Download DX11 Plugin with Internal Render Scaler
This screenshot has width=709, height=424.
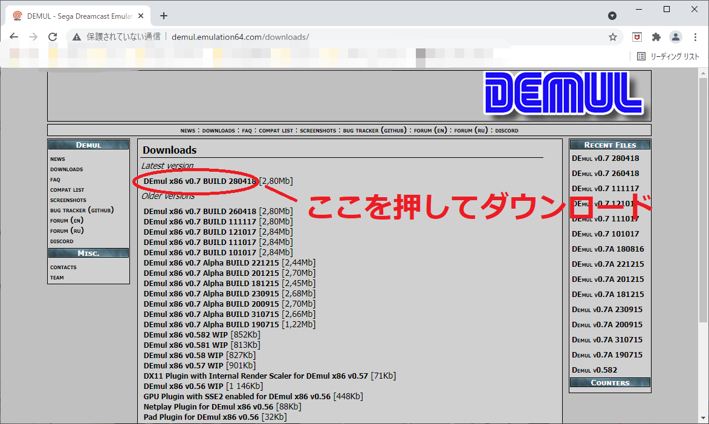256,376
